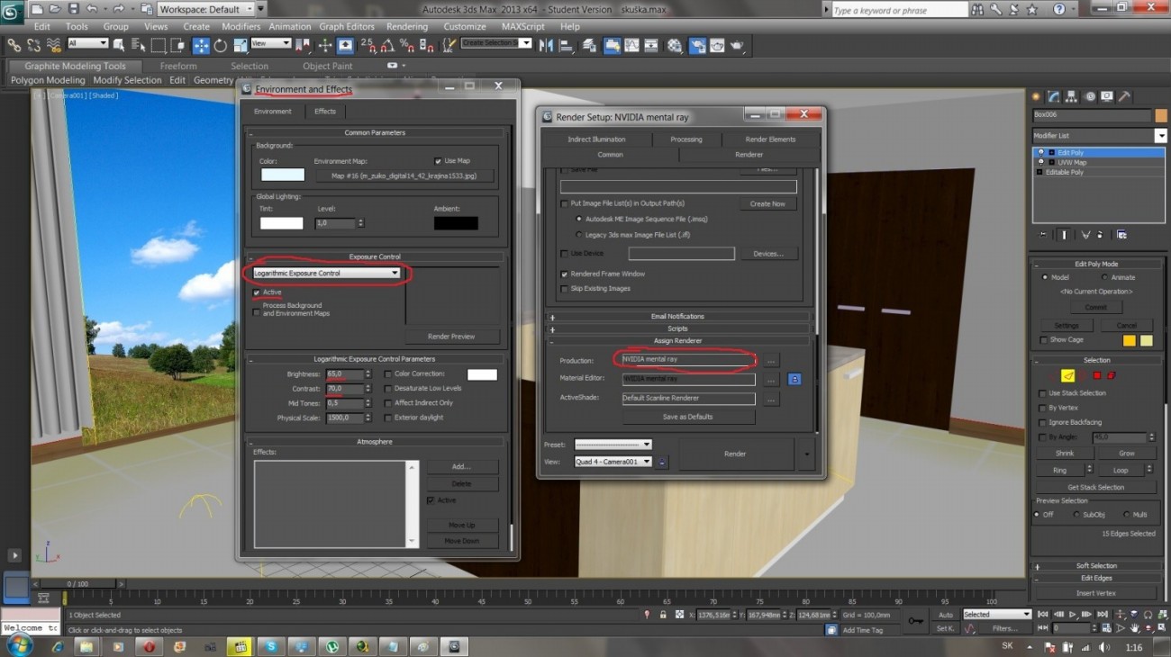Click the black Ambient color swatch

[456, 223]
